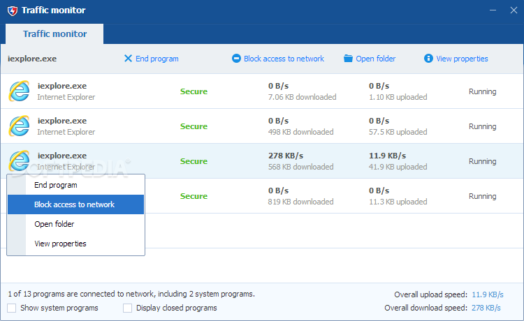Click the info icon beside View properties
This screenshot has height=321, width=524.
pos(428,59)
